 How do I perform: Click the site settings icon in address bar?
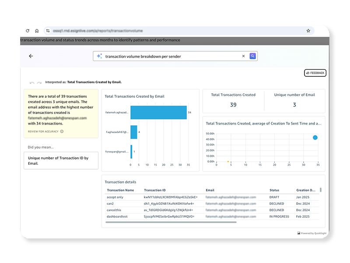(x=49, y=31)
